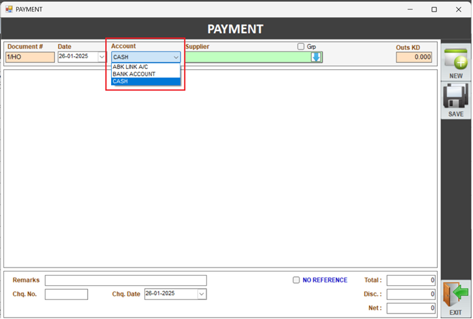The image size is (473, 319).
Task: Click the Document # field 1/HO
Action: 30,57
